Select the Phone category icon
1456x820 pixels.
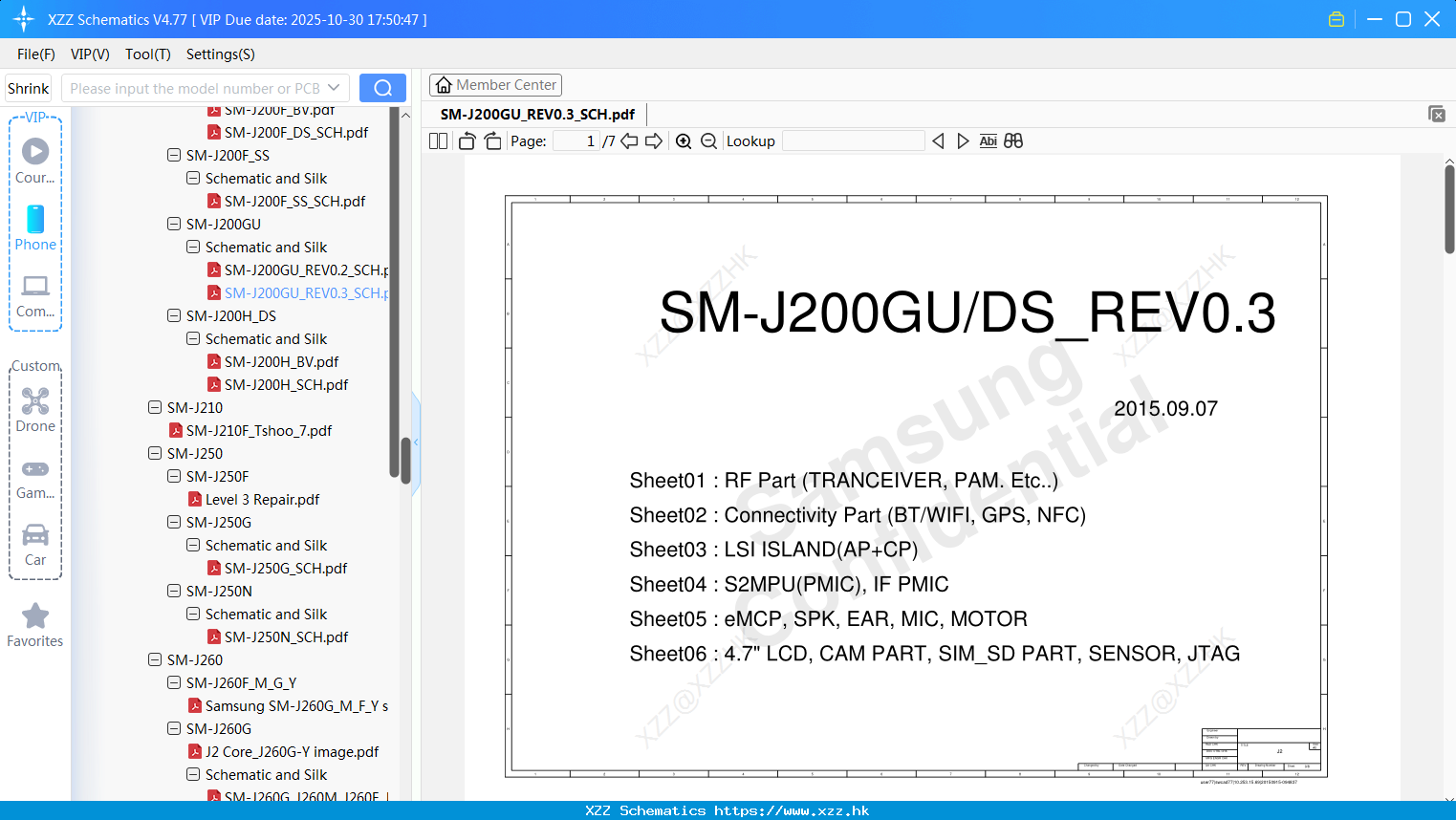pos(35,219)
